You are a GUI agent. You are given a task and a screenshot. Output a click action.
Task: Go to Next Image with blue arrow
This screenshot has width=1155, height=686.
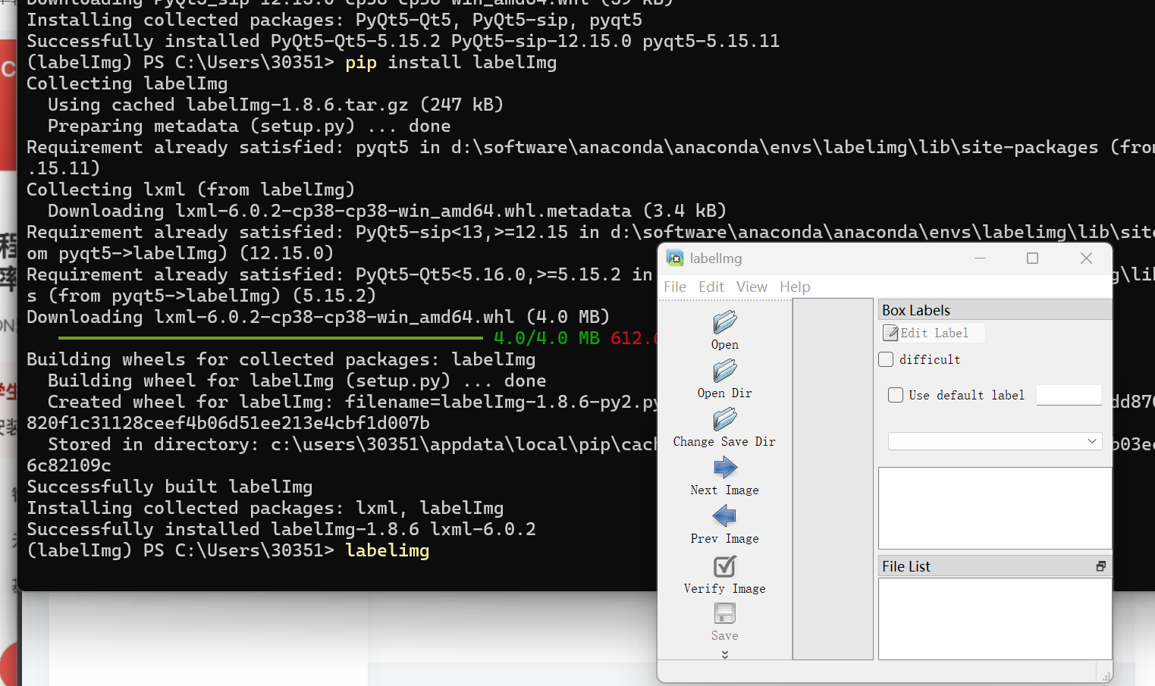[x=724, y=468]
